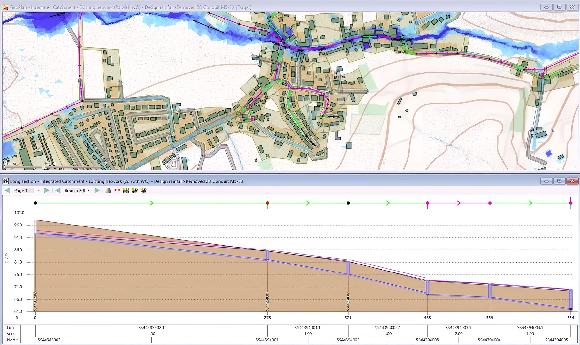Click the reverse/mirror long section icon
The image size is (580, 345).
click(108, 190)
